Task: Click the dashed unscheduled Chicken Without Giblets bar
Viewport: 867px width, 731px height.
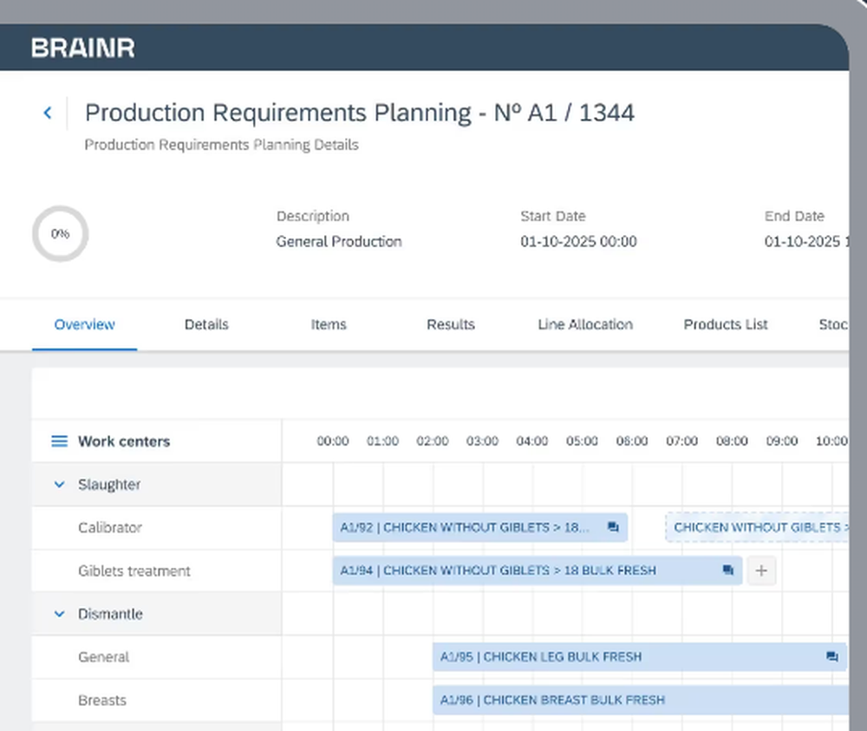Action: point(759,527)
